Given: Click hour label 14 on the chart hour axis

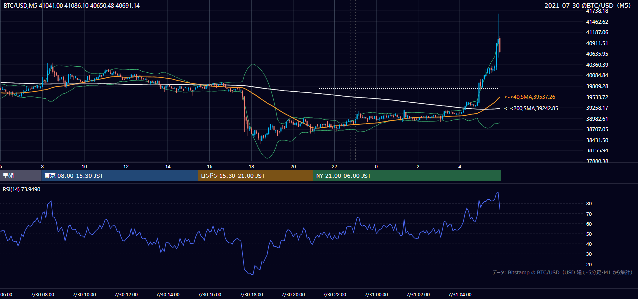Looking at the screenshot, I should coord(168,166).
